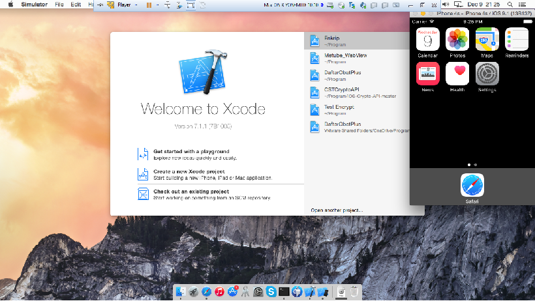This screenshot has height=301, width=535.
Task: Open Keychain Access keys icon in Dock
Action: tap(245, 292)
